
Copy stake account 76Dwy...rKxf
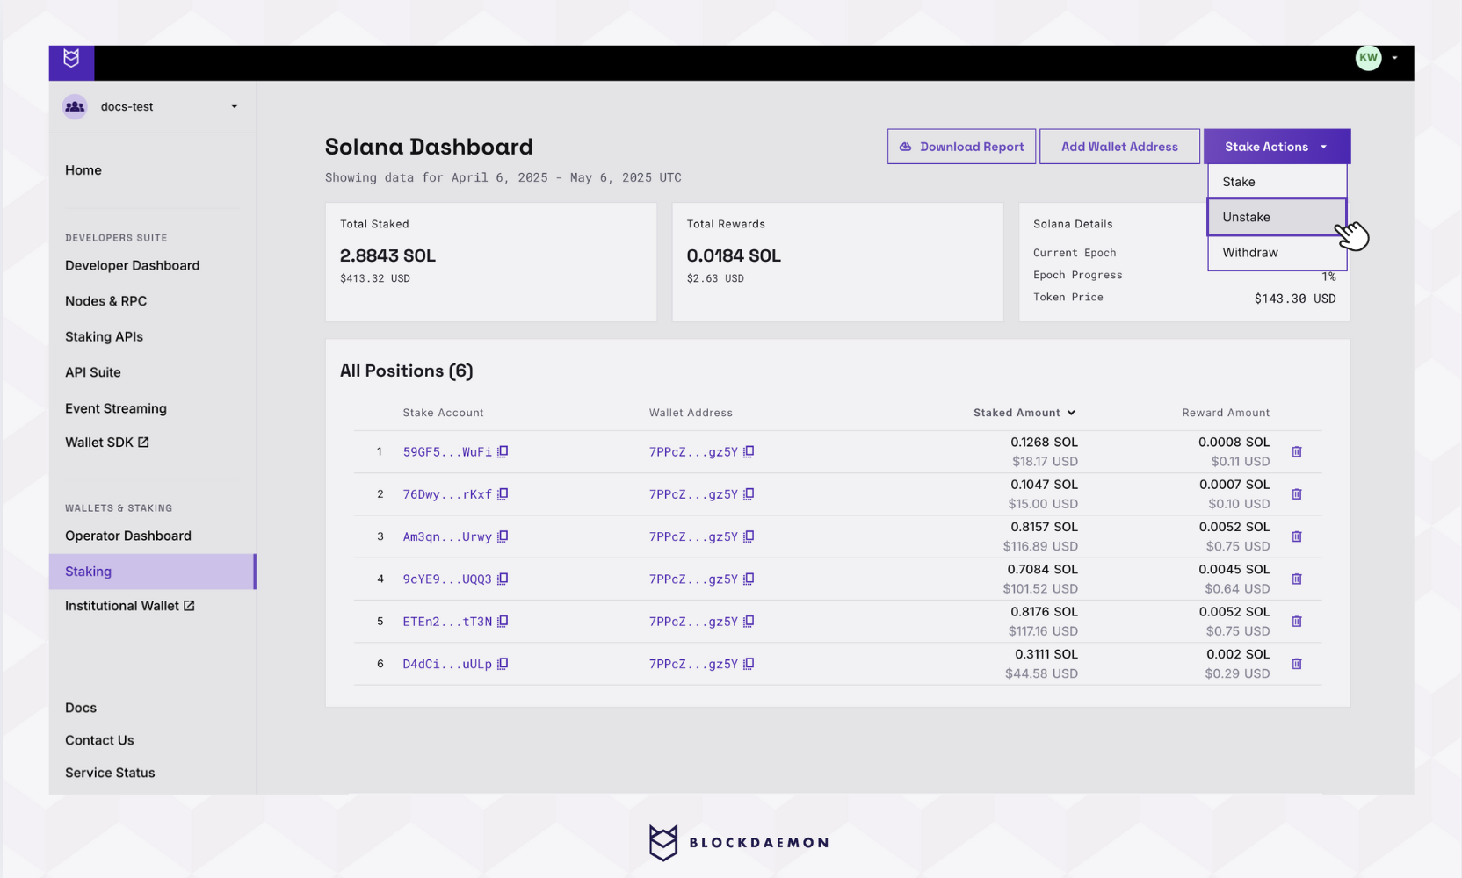click(x=503, y=494)
